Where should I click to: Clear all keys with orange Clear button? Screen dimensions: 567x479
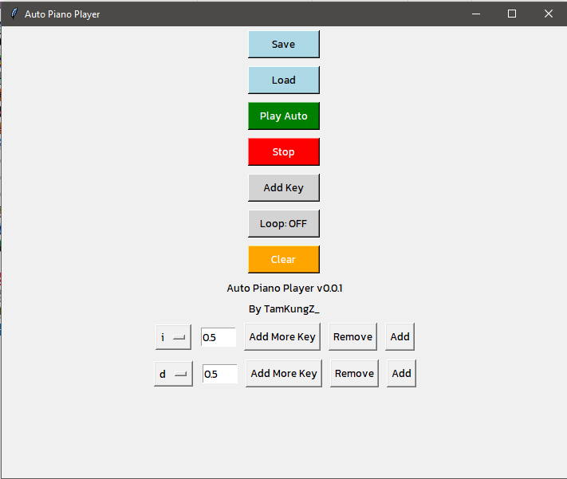click(284, 259)
